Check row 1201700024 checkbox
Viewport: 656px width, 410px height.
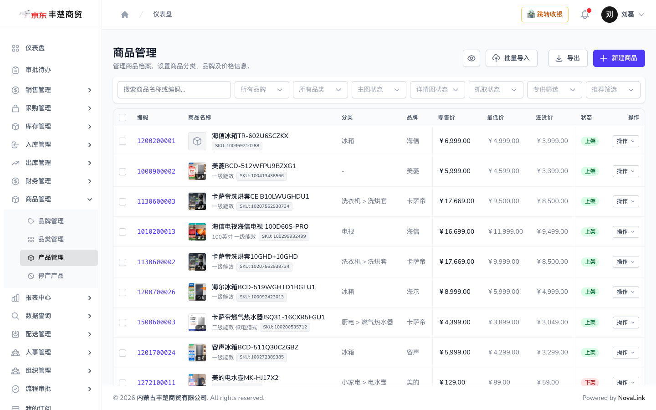[x=123, y=353]
